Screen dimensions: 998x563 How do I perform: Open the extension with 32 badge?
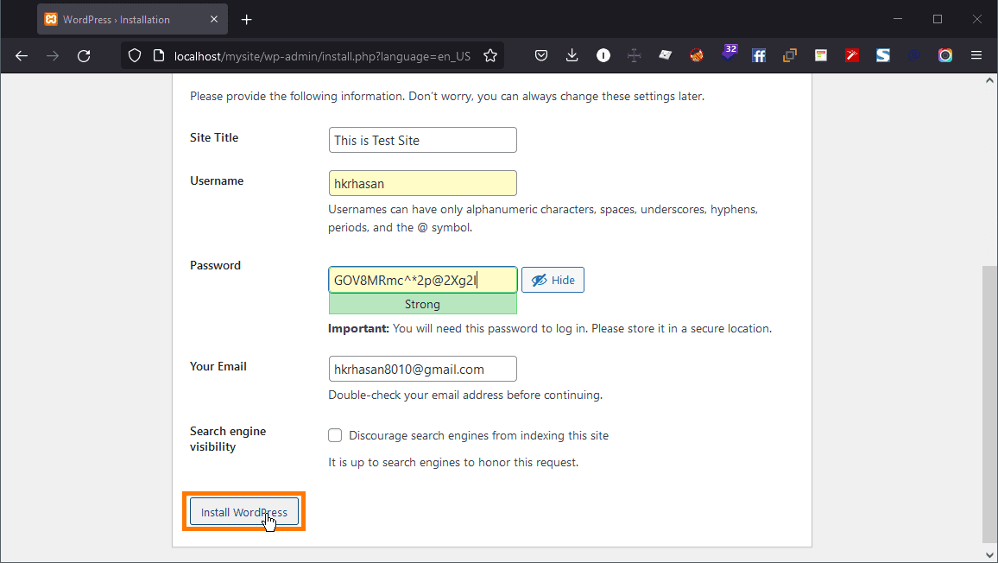pyautogui.click(x=729, y=54)
